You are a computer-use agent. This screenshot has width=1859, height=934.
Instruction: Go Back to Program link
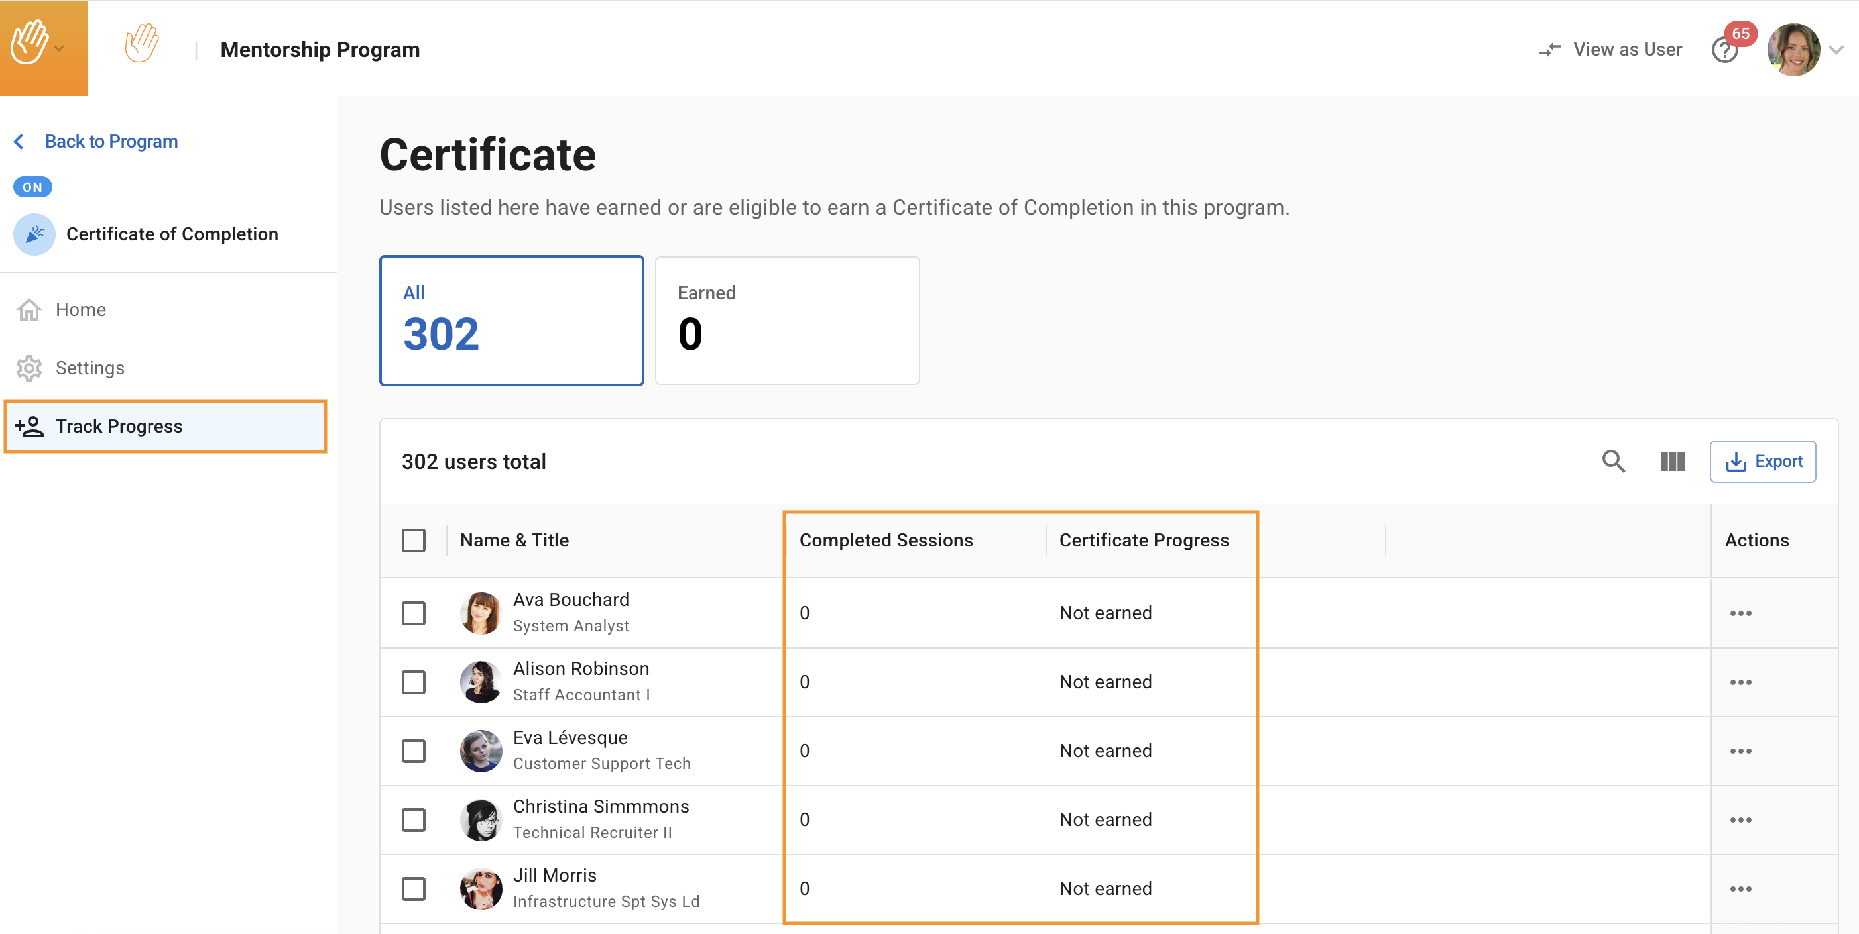[111, 141]
